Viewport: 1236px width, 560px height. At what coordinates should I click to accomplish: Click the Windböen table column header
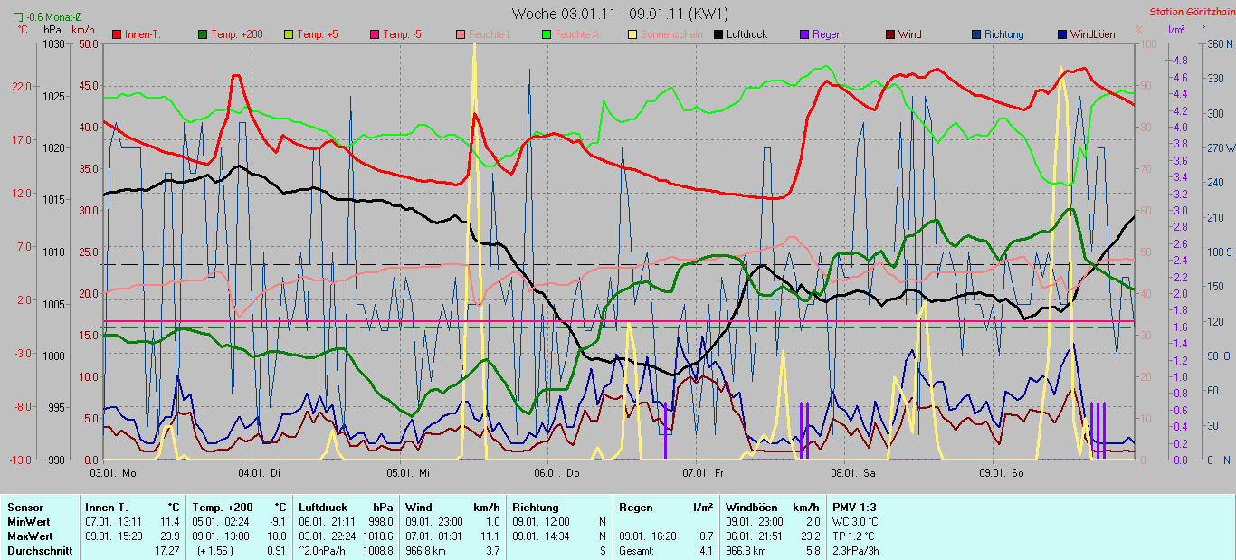[750, 508]
